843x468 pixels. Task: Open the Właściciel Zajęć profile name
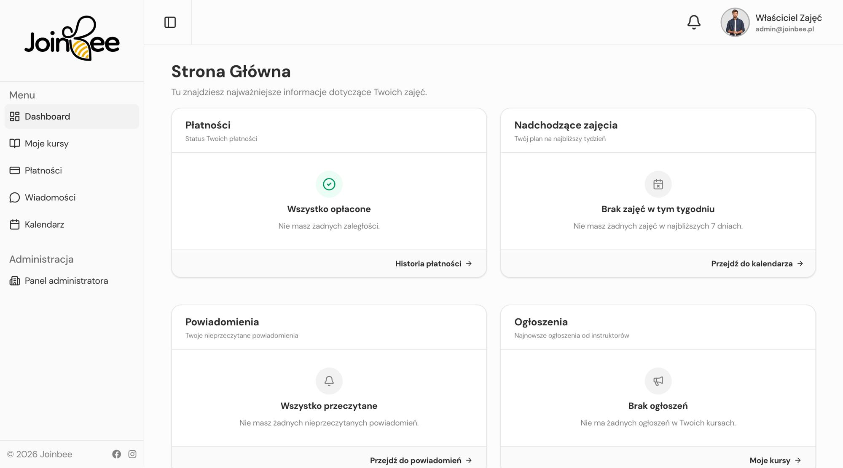click(x=788, y=18)
